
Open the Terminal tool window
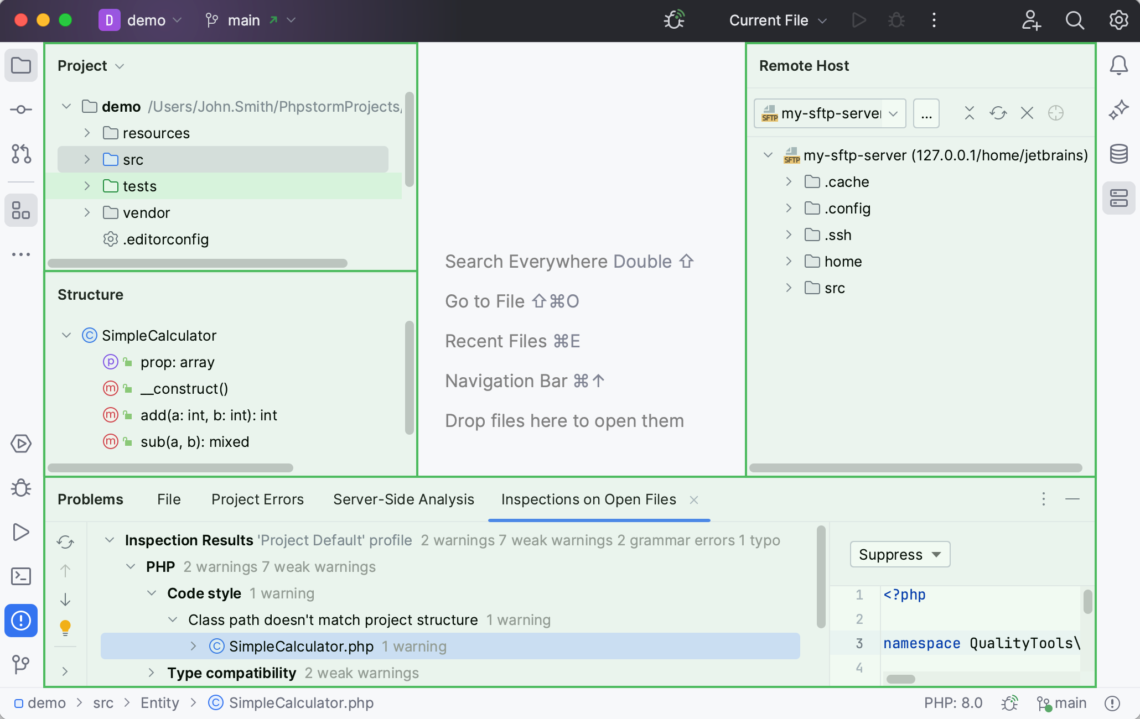(21, 576)
